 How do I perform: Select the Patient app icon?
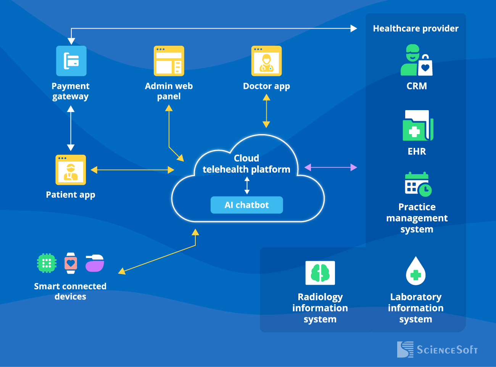pos(71,170)
